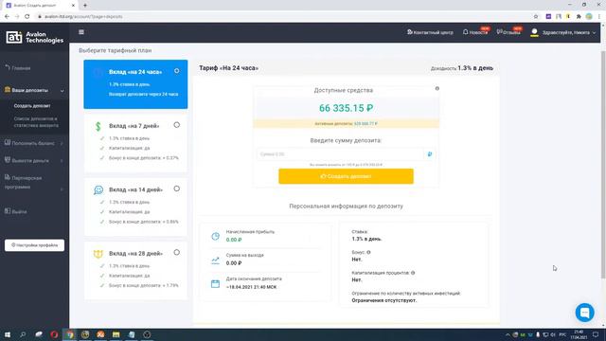Viewport: 606px width, 341px height.
Task: Open the Отзывы header item
Action: click(x=508, y=32)
